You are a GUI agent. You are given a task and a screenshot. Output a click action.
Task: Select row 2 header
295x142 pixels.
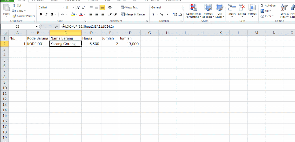(x=4, y=44)
